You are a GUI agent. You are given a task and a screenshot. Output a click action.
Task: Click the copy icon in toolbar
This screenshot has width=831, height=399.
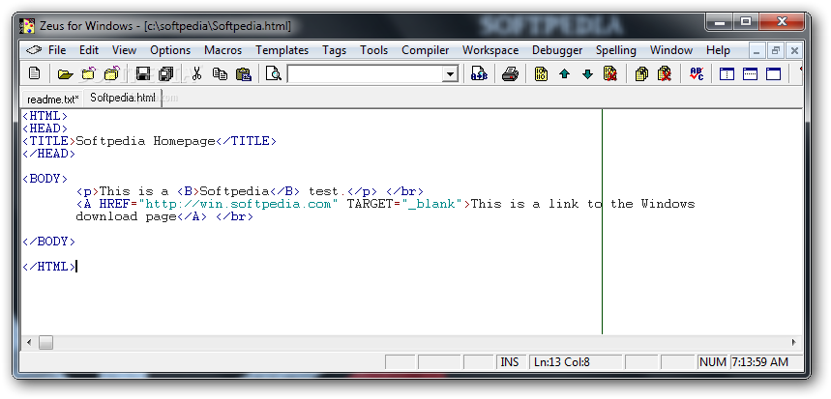(220, 73)
